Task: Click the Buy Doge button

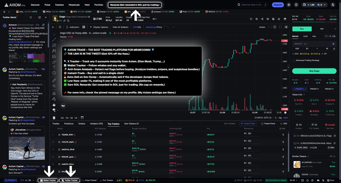Action: [x=314, y=71]
